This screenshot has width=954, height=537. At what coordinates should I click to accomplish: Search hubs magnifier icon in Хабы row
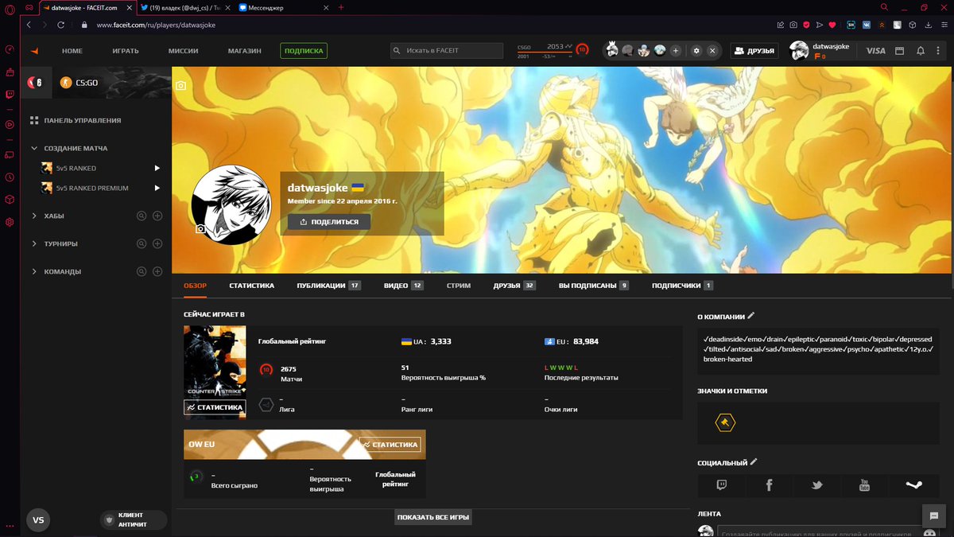(142, 216)
